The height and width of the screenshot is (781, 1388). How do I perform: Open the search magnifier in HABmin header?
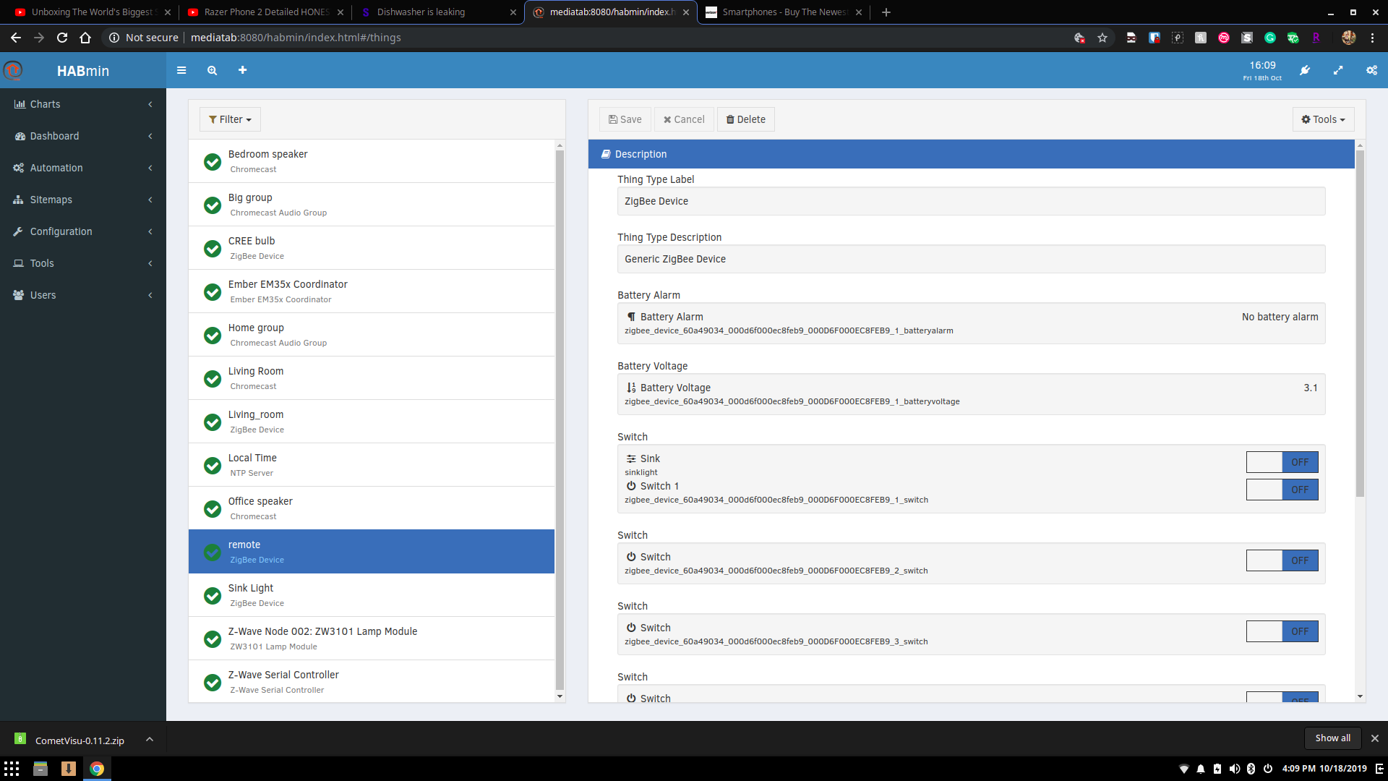(x=212, y=70)
